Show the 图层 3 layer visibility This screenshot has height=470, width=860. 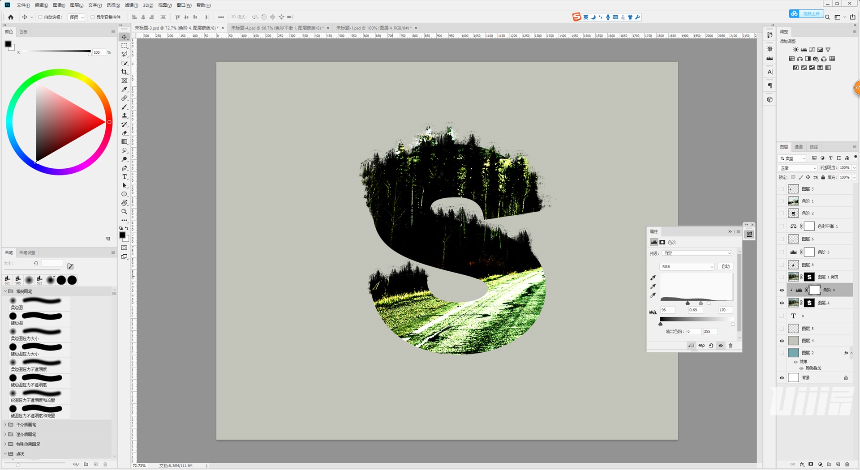pos(782,189)
